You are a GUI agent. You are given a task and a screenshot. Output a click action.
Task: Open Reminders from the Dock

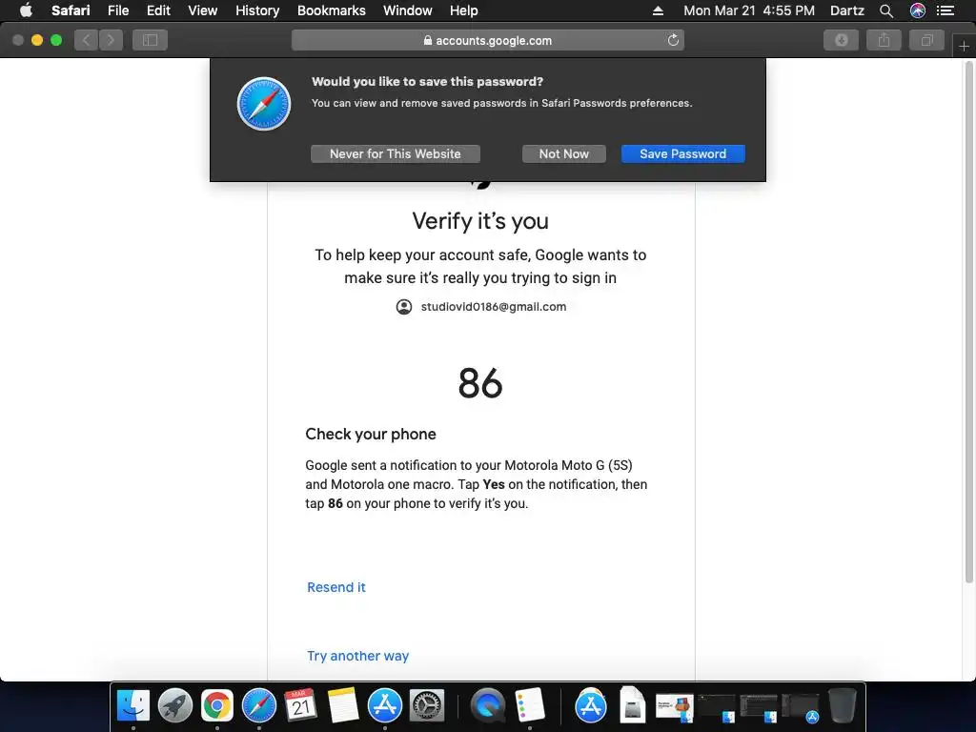point(530,706)
